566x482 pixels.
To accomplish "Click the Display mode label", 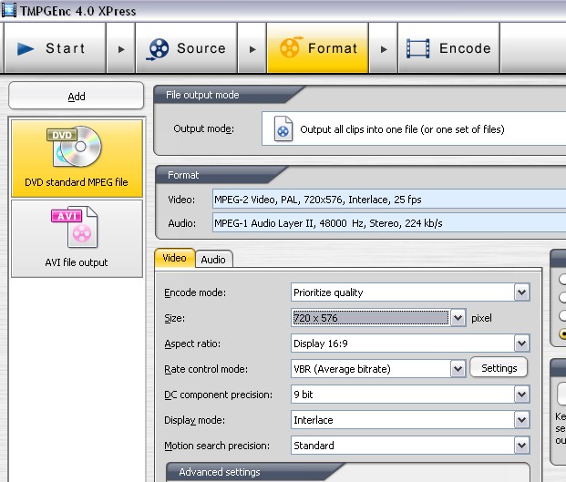I will tap(194, 420).
